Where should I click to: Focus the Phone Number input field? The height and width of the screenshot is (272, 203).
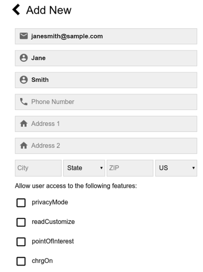[106, 102]
